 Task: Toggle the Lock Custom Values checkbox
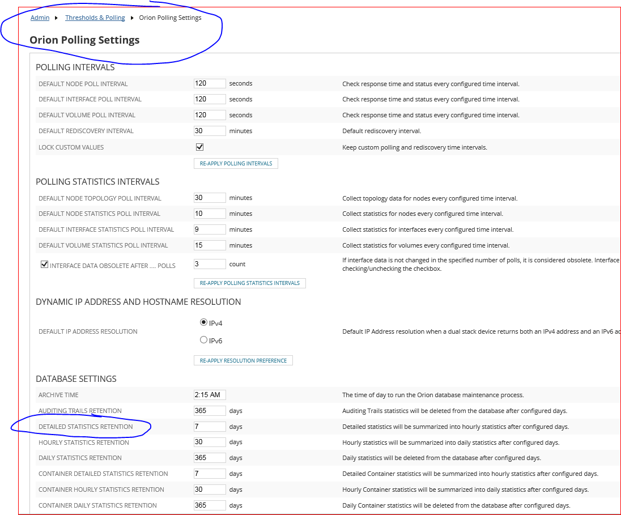pos(199,147)
